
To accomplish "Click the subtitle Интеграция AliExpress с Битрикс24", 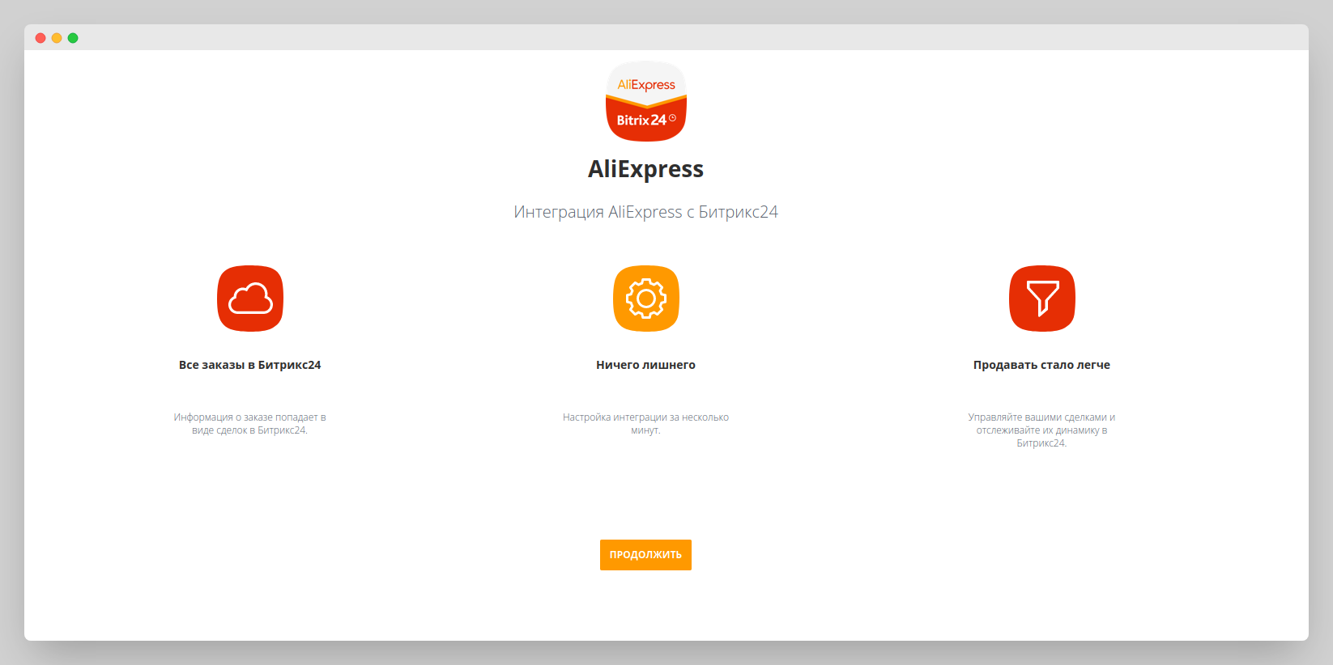I will [645, 212].
